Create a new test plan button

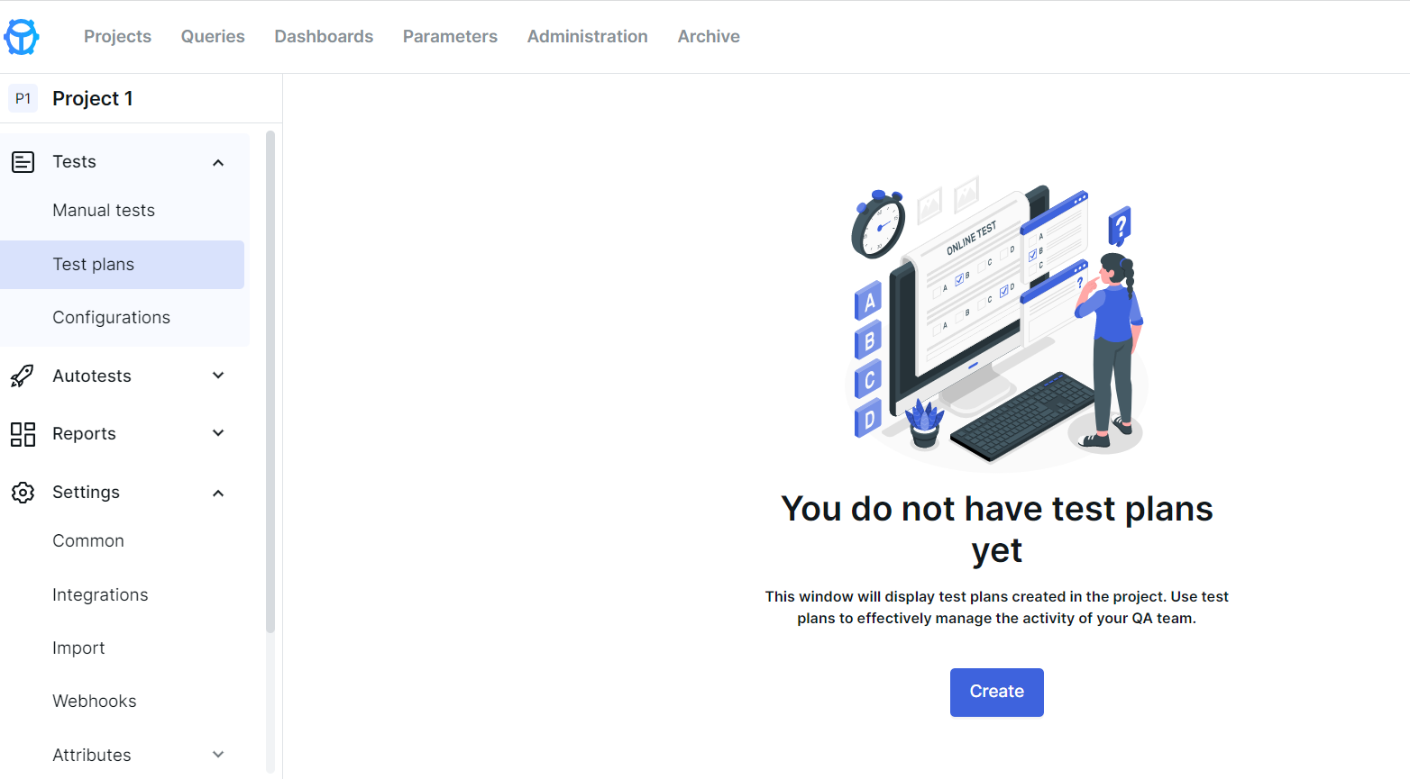pos(997,693)
